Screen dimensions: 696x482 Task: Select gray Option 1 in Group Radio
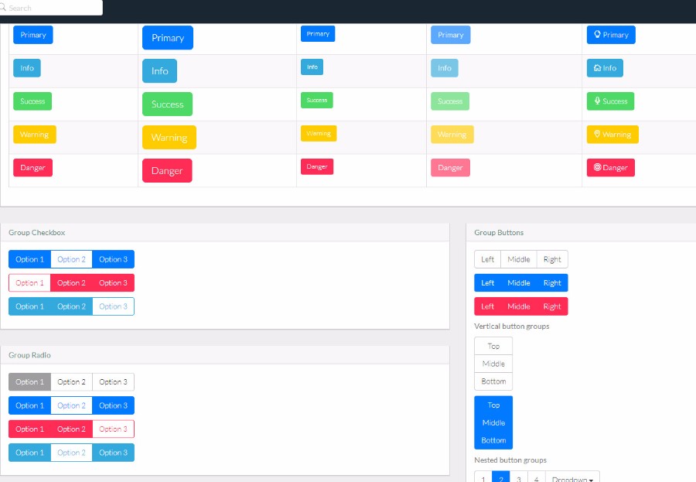(29, 382)
